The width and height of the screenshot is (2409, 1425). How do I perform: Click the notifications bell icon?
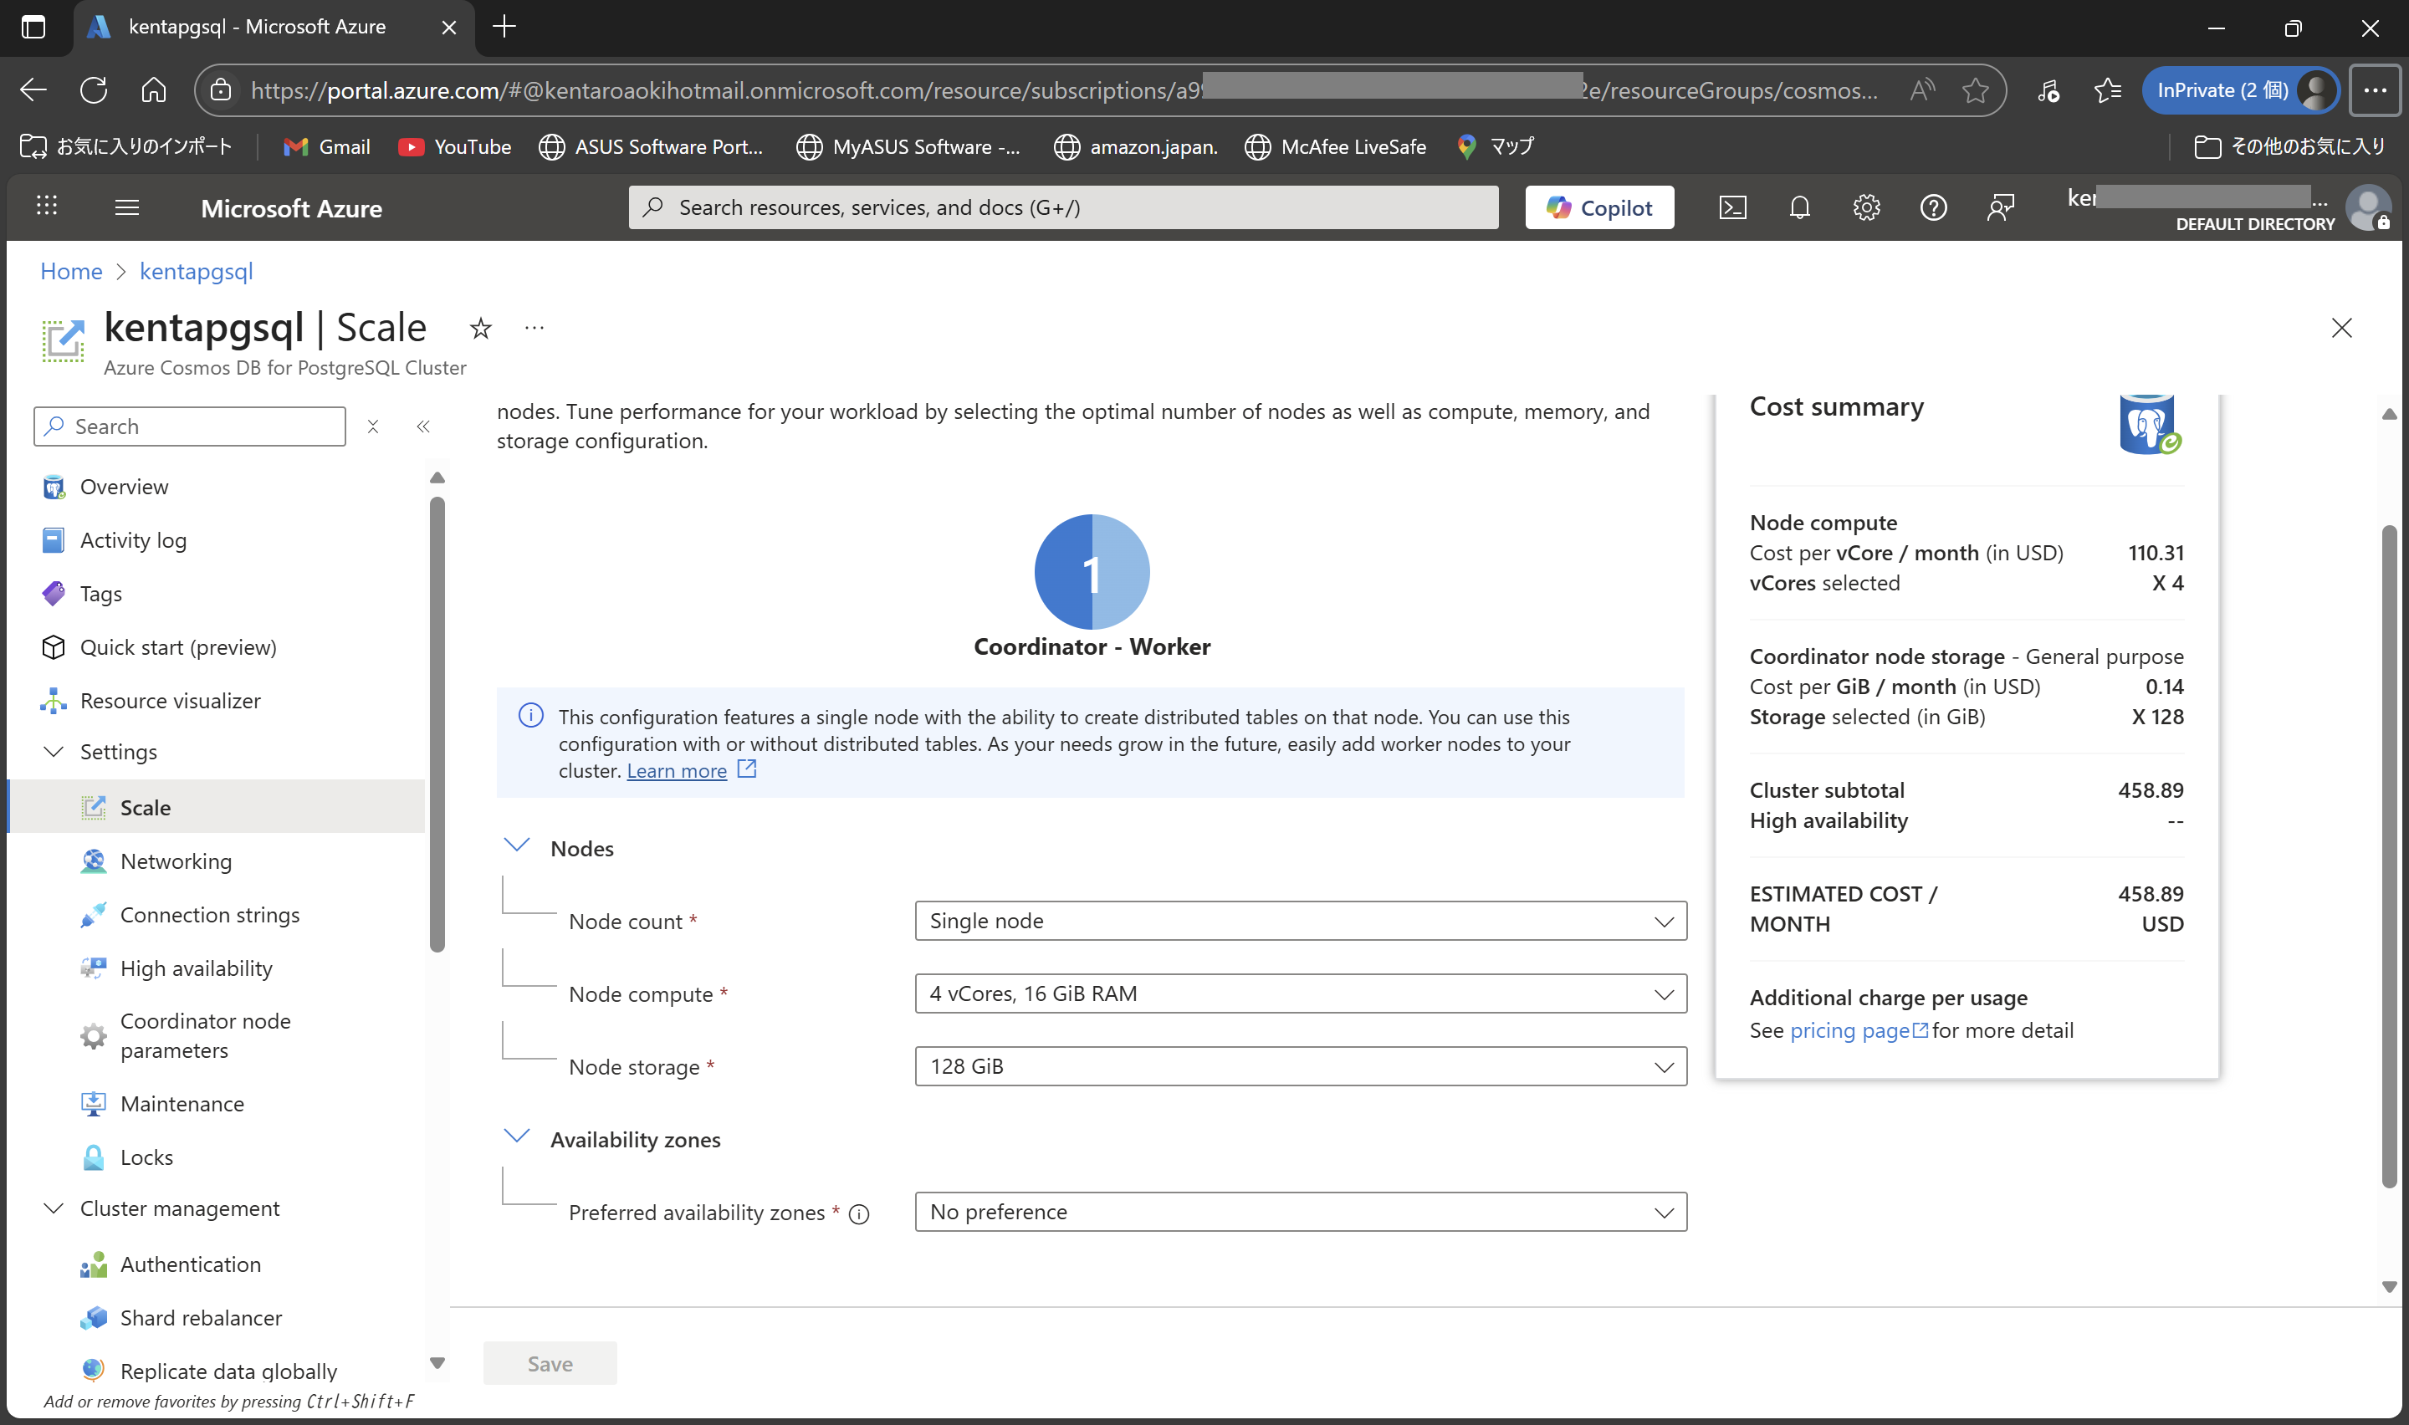(x=1799, y=207)
